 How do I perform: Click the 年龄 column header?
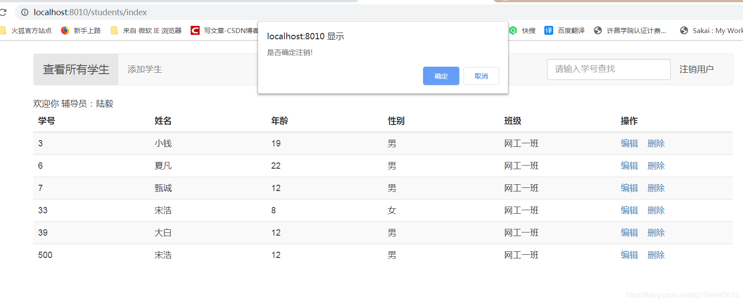(x=280, y=121)
